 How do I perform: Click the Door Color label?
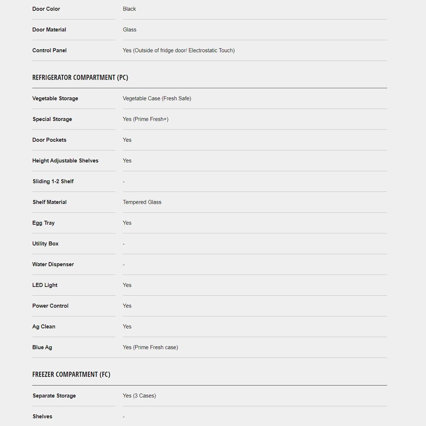(46, 9)
